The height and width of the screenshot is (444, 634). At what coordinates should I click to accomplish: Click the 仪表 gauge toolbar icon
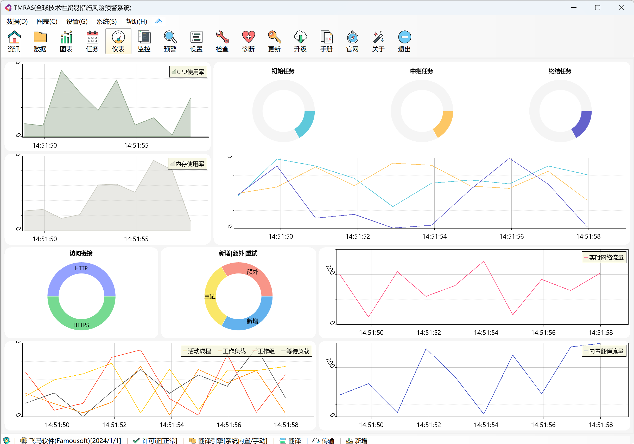(118, 41)
